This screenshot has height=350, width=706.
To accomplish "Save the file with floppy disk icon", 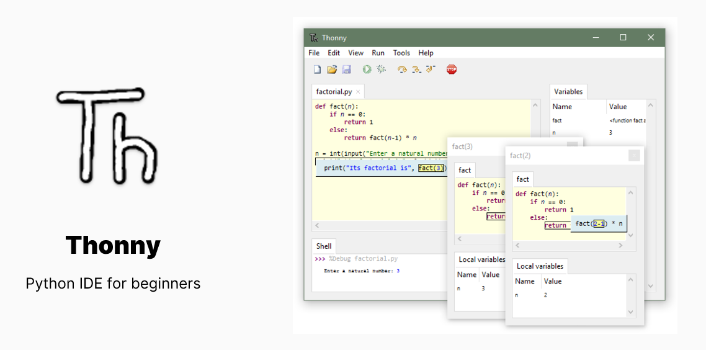I will click(346, 70).
